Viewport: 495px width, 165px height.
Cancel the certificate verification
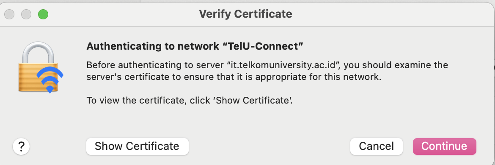tap(376, 146)
